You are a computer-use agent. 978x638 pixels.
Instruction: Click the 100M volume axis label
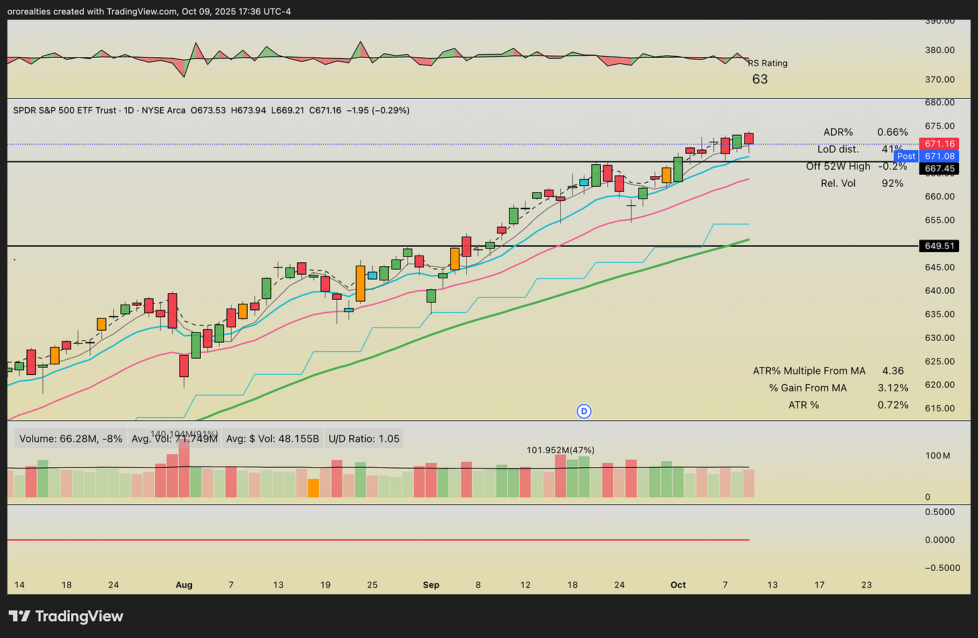point(937,455)
